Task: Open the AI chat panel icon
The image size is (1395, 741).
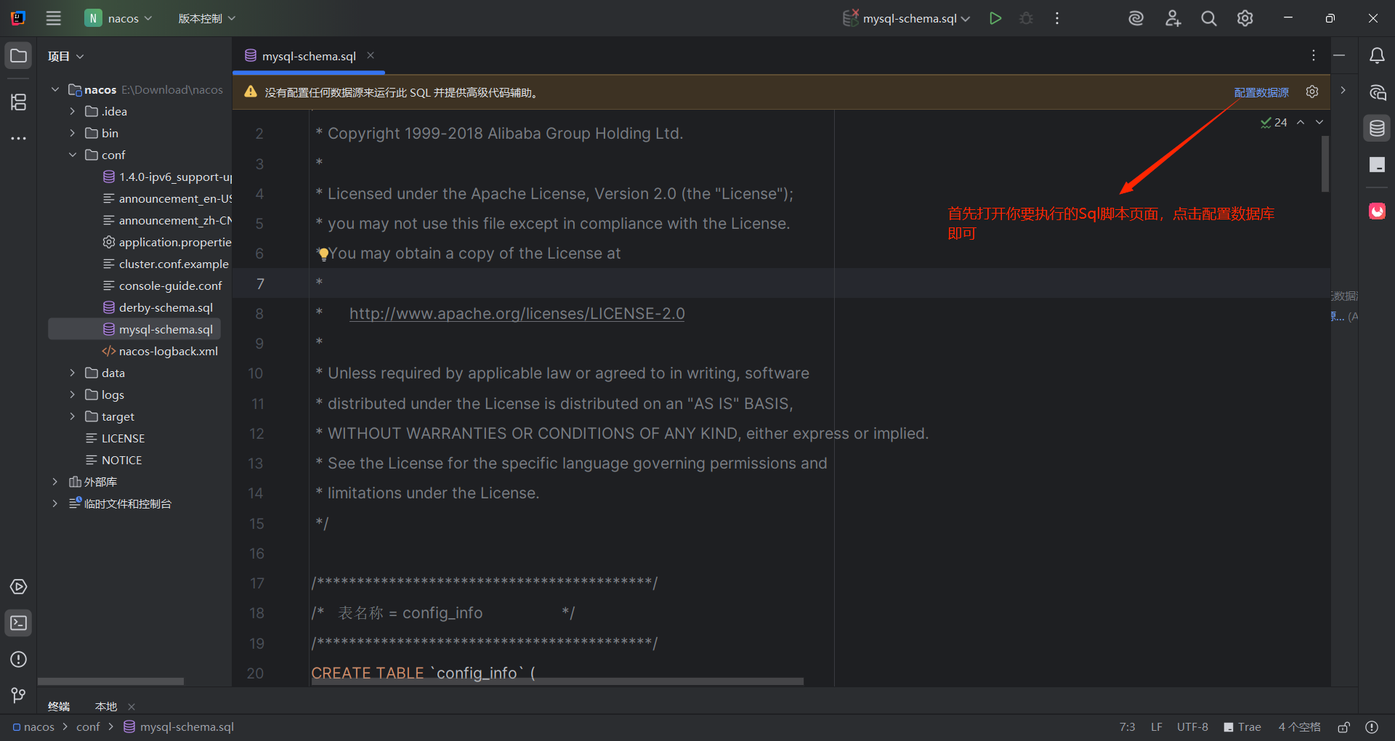Action: (x=1377, y=92)
